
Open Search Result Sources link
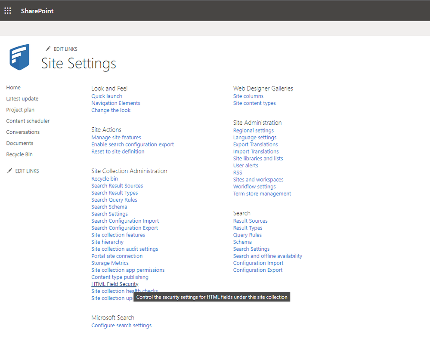[x=117, y=186]
